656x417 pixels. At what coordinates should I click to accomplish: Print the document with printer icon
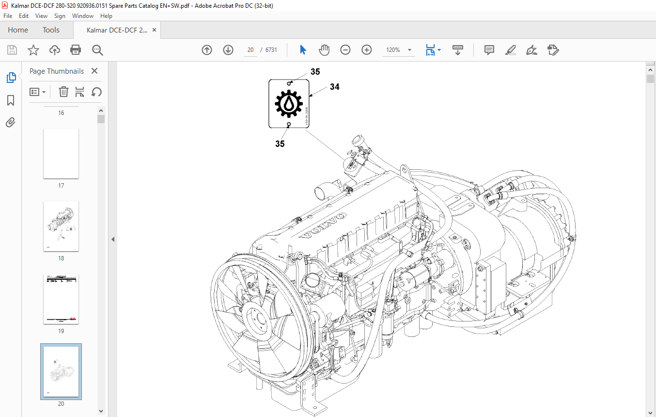tap(76, 50)
